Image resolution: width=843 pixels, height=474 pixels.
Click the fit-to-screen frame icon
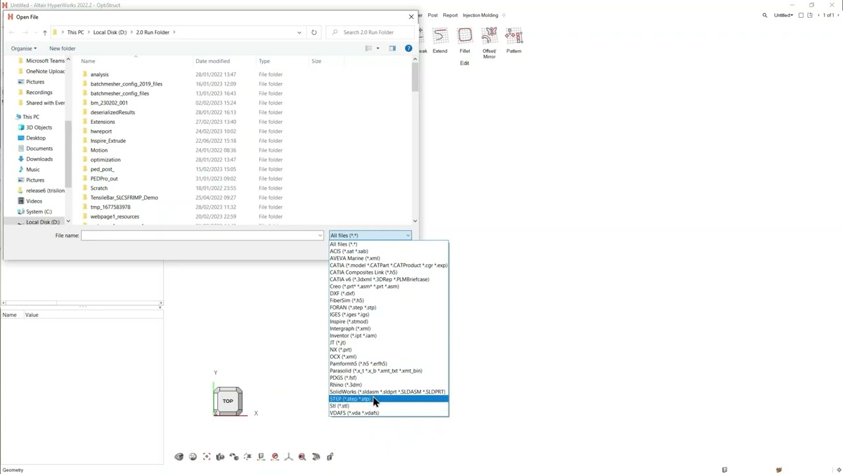point(207,456)
